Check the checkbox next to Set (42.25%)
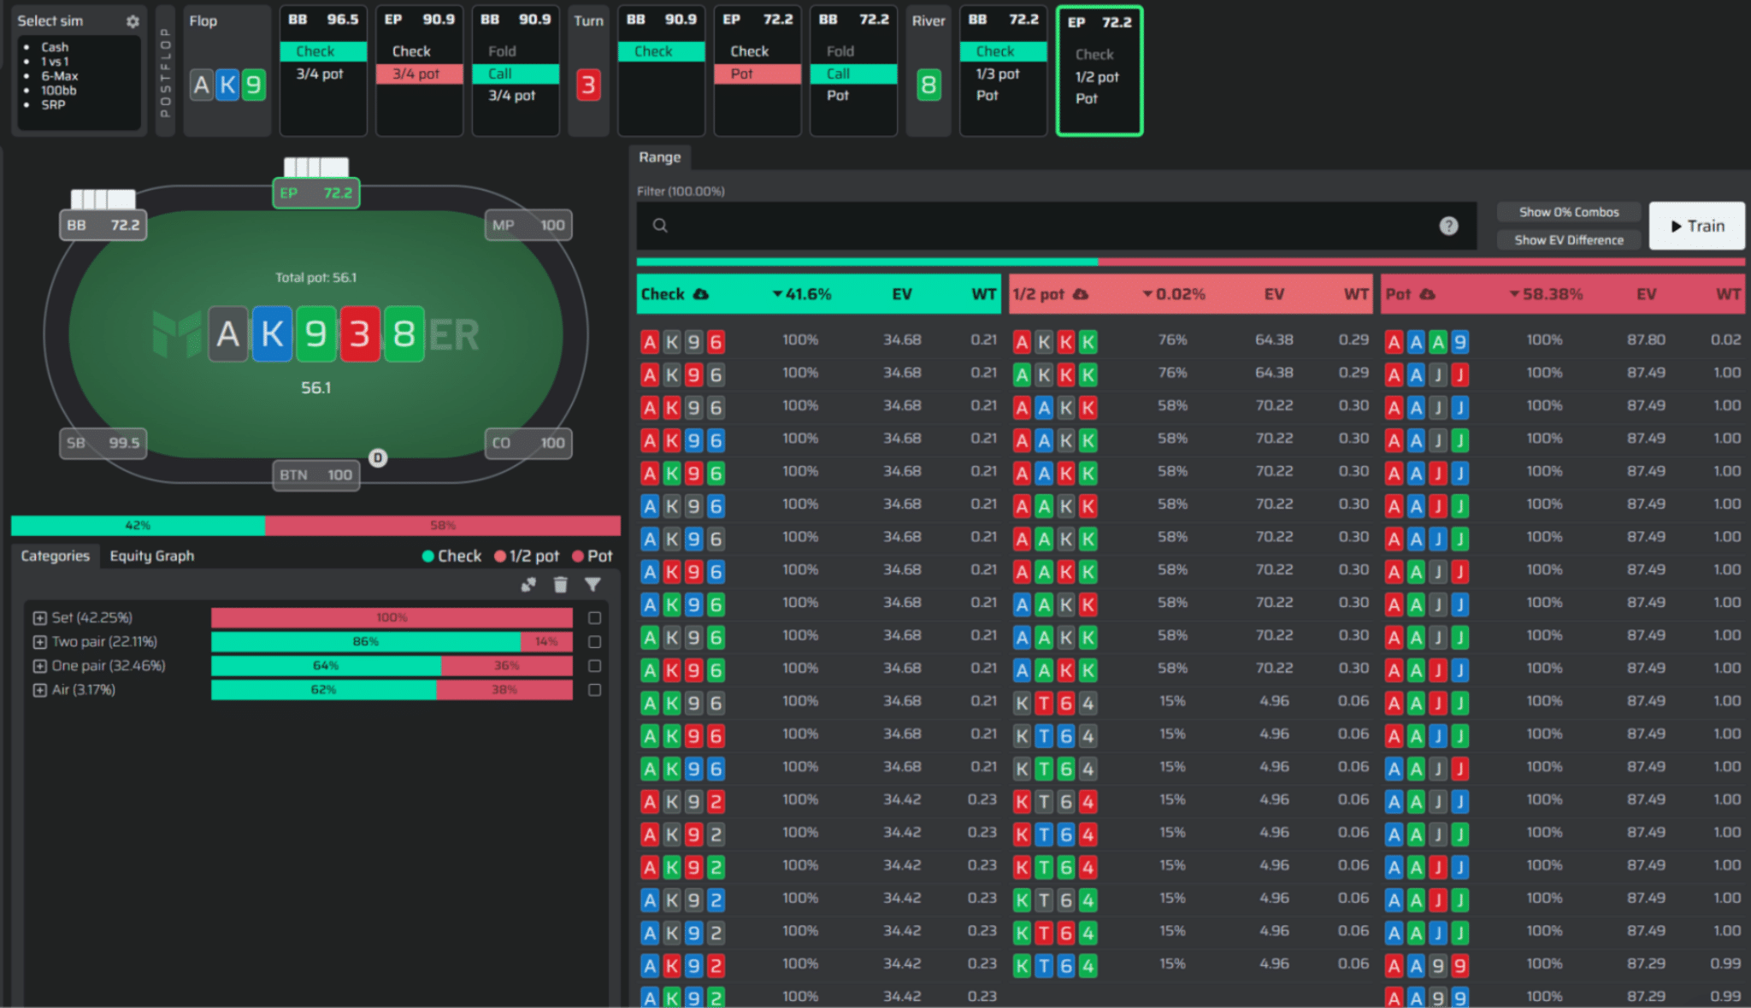This screenshot has height=1008, width=1751. (595, 616)
